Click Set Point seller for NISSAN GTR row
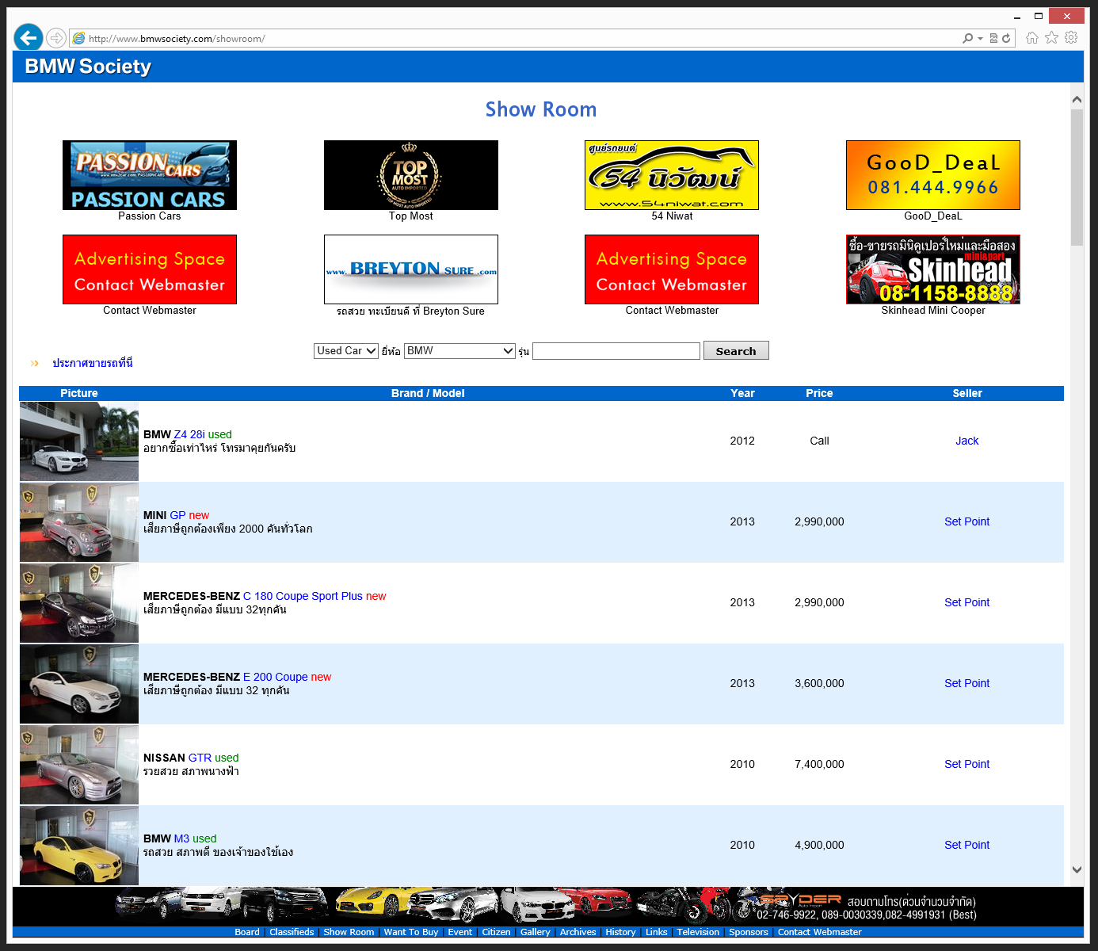1098x951 pixels. (966, 764)
